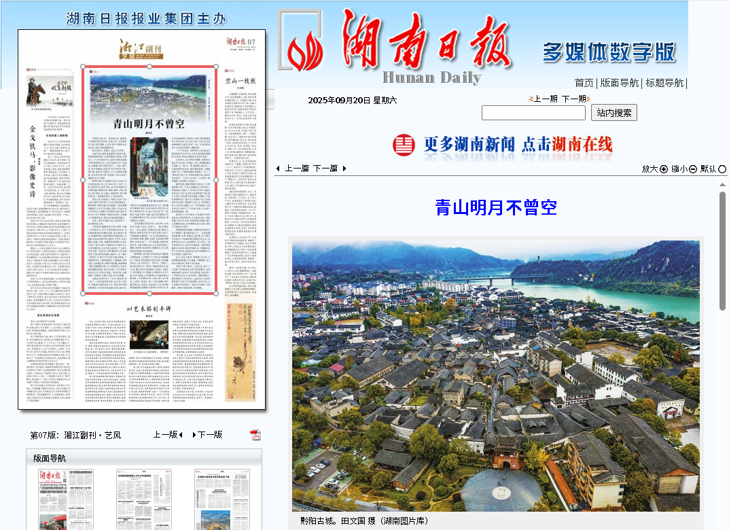Click the 第07版：湘江副刊·艺风 label

[75, 435]
